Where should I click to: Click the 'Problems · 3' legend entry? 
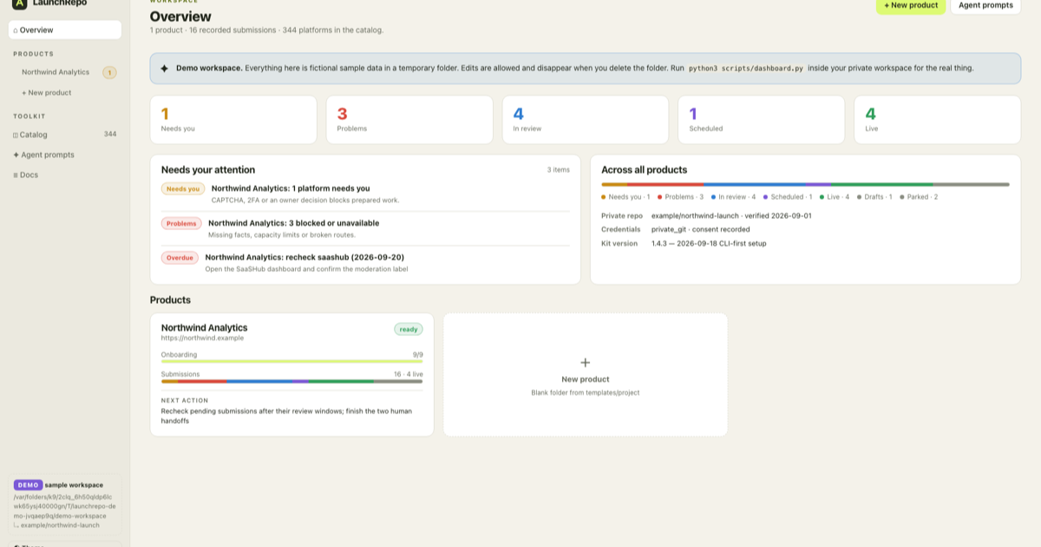coord(681,197)
